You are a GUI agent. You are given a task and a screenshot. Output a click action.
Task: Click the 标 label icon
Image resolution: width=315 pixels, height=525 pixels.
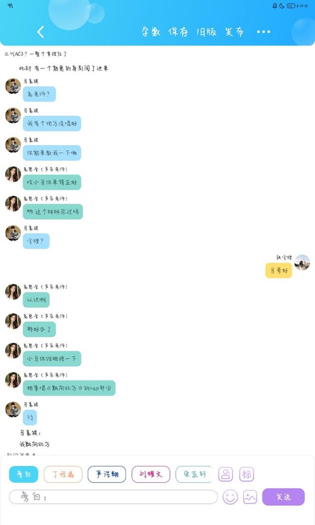pyautogui.click(x=247, y=474)
